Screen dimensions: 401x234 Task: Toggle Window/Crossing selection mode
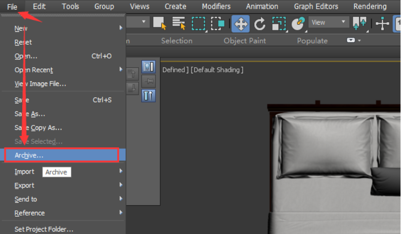pos(218,23)
